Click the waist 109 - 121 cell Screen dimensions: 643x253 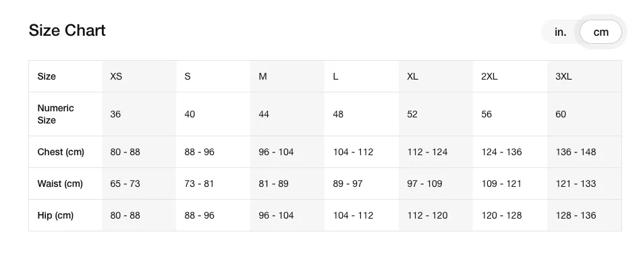(510, 184)
